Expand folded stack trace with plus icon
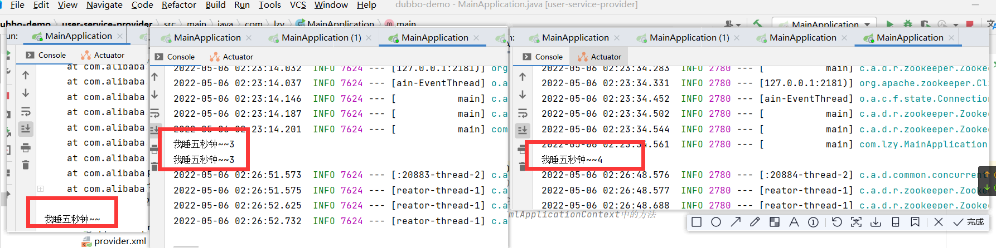The width and height of the screenshot is (996, 248). coord(41,189)
